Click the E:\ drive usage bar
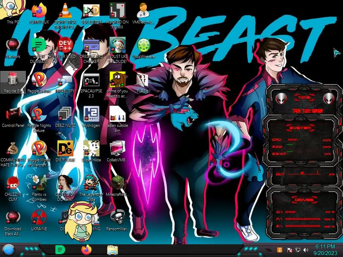The image size is (343, 257). coord(305,226)
